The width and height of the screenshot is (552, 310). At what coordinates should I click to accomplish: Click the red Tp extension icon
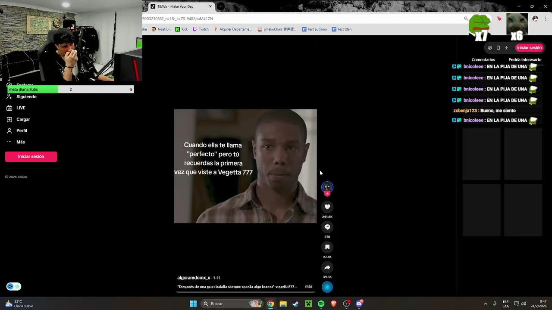[x=499, y=19]
